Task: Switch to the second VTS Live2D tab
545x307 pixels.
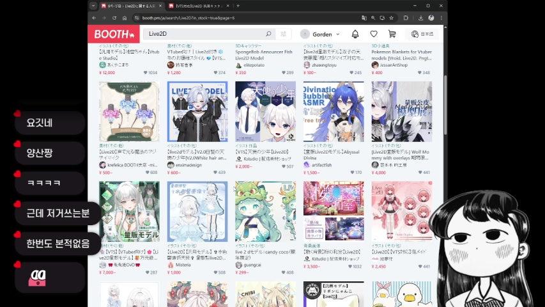Action: point(199,6)
